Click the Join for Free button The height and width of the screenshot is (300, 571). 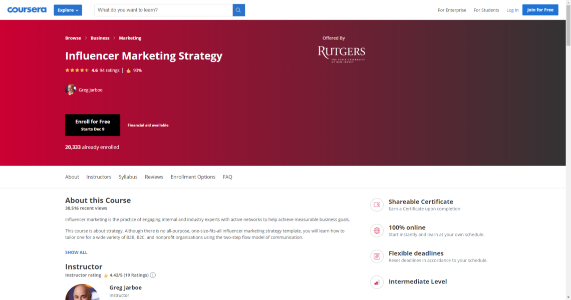540,9
